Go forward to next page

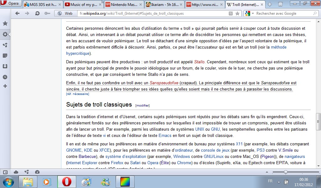[x=27, y=13]
